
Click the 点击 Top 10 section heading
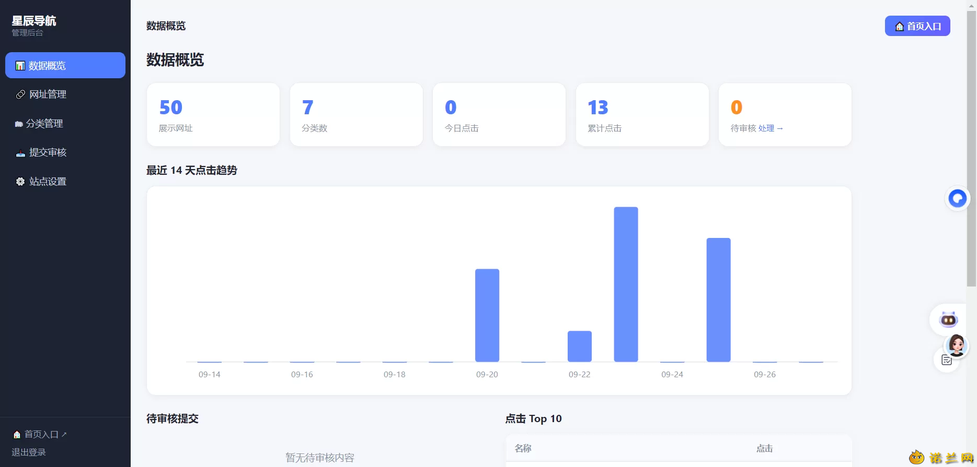click(533, 419)
